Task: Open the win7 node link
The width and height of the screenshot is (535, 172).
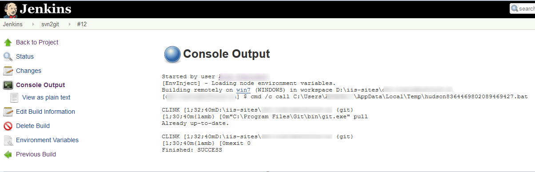Action: 244,90
